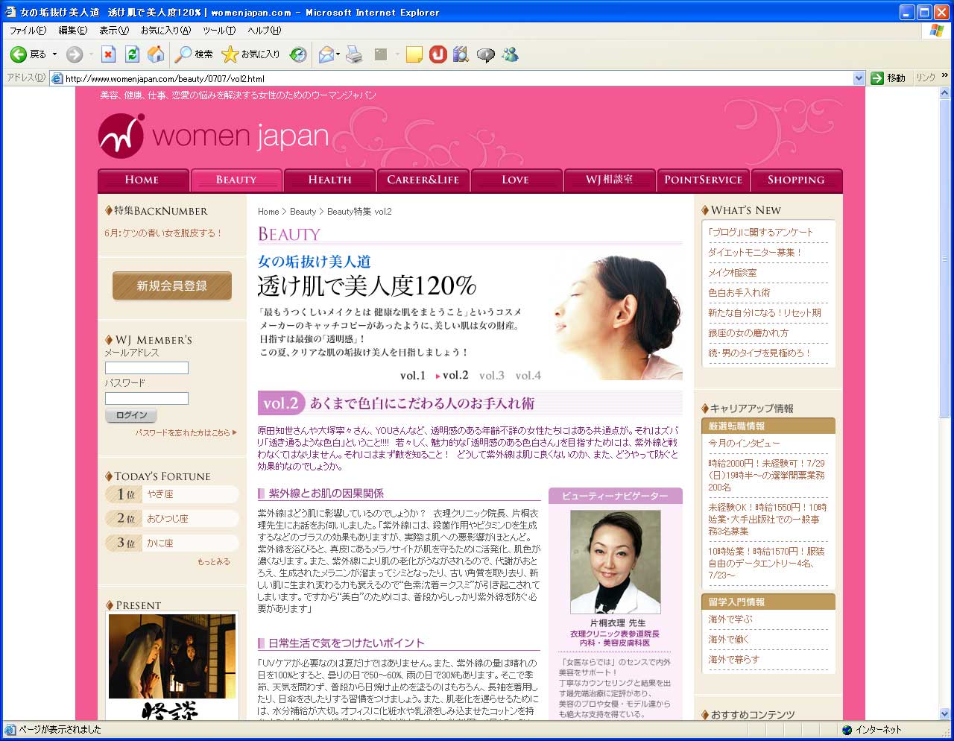Viewport: 954px width, 741px height.
Task: Click the browser Back arrow button
Action: tap(19, 54)
